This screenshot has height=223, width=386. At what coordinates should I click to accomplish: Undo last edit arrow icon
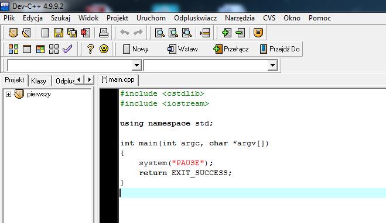click(125, 32)
